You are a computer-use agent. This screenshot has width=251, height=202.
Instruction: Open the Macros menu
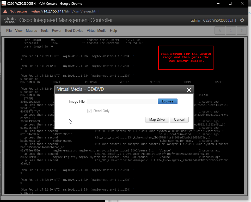point(31,30)
